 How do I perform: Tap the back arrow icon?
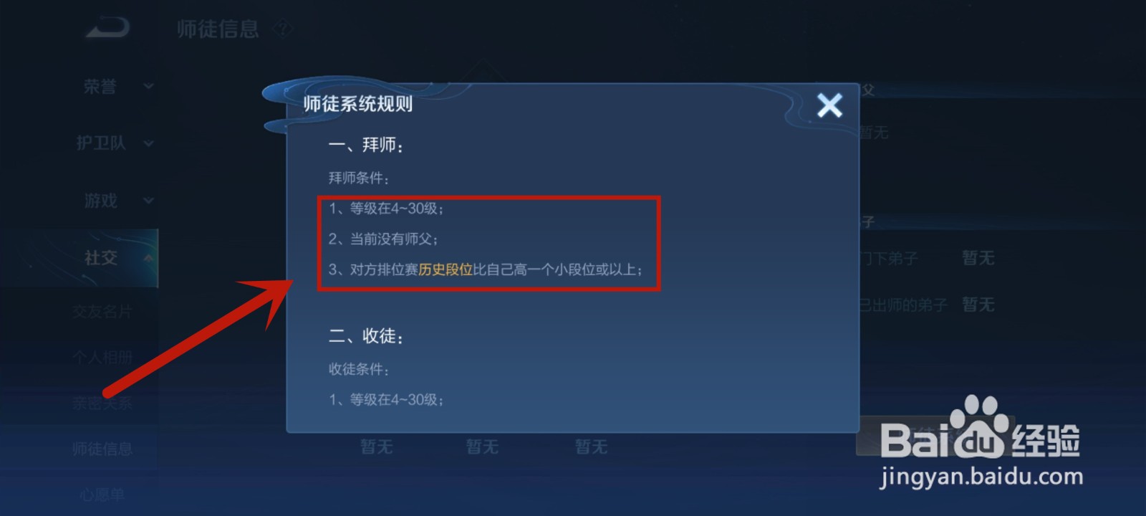(108, 29)
